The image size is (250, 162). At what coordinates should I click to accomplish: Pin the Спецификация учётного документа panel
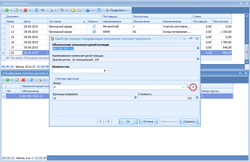point(240,73)
